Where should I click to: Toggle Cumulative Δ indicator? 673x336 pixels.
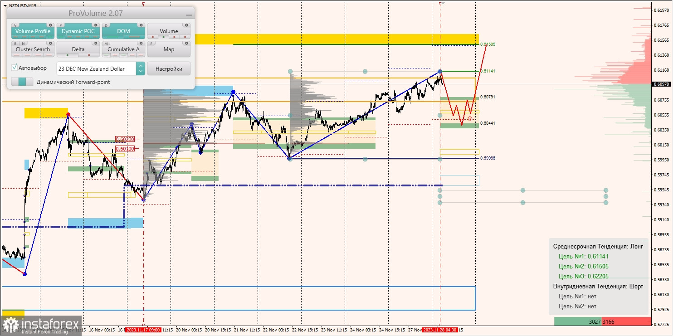pos(123,49)
